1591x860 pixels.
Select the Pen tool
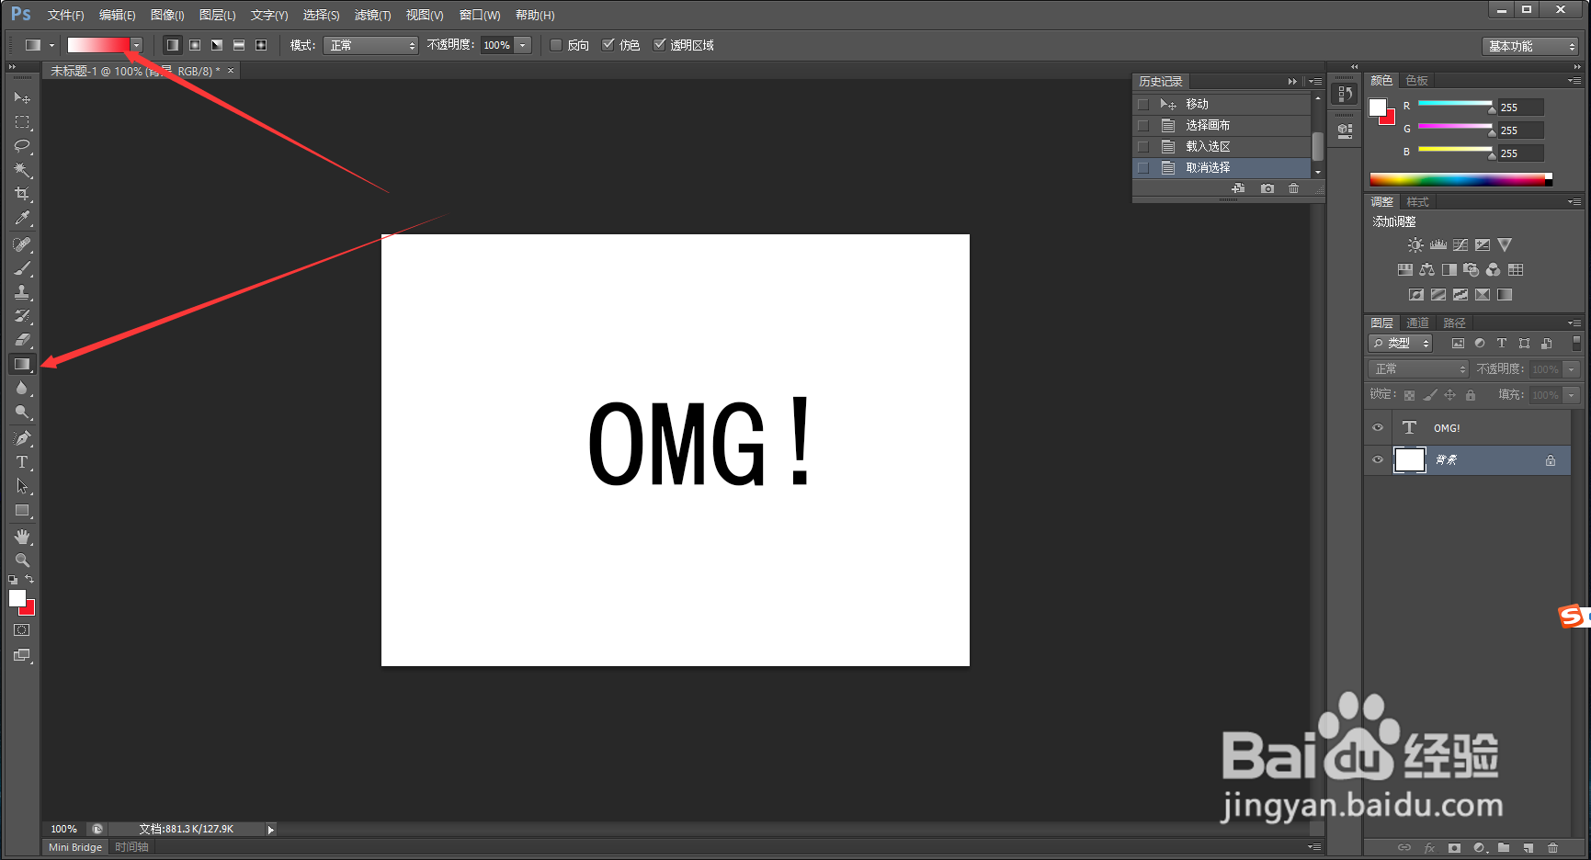pos(22,438)
